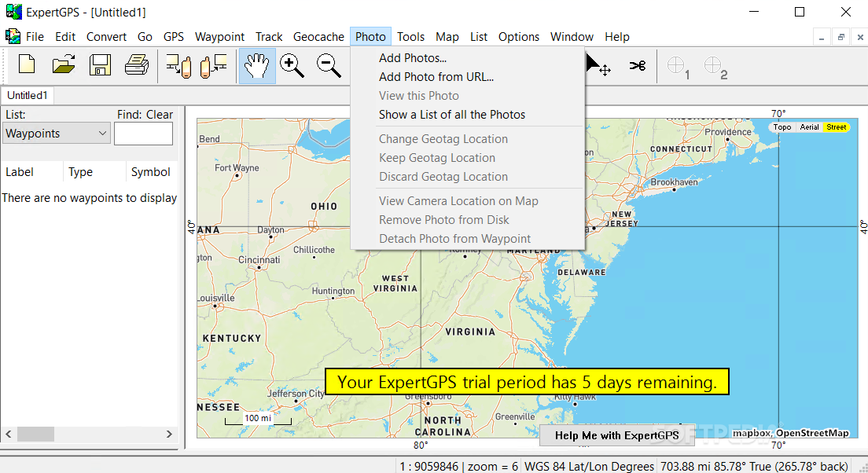This screenshot has height=473, width=868.
Task: Click the crosshair 2 calibration icon
Action: click(715, 68)
